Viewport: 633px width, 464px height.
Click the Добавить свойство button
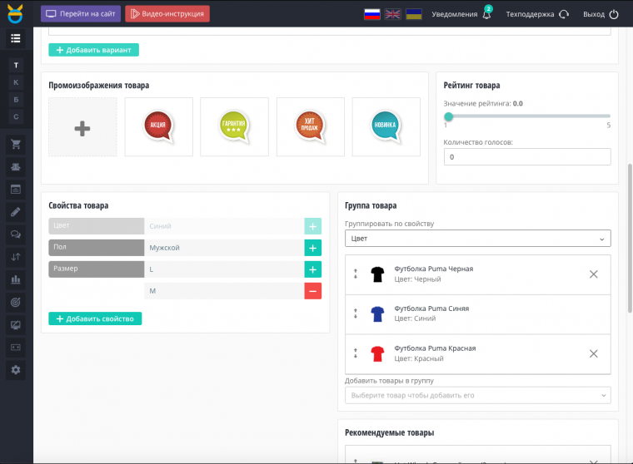tap(96, 318)
